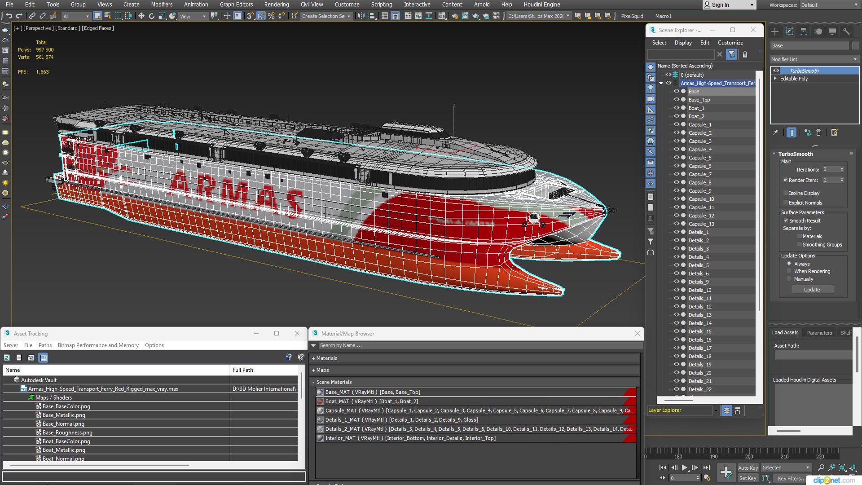Screen dimensions: 862x485
Task: Expand the Materials group in browser
Action: pyautogui.click(x=313, y=358)
